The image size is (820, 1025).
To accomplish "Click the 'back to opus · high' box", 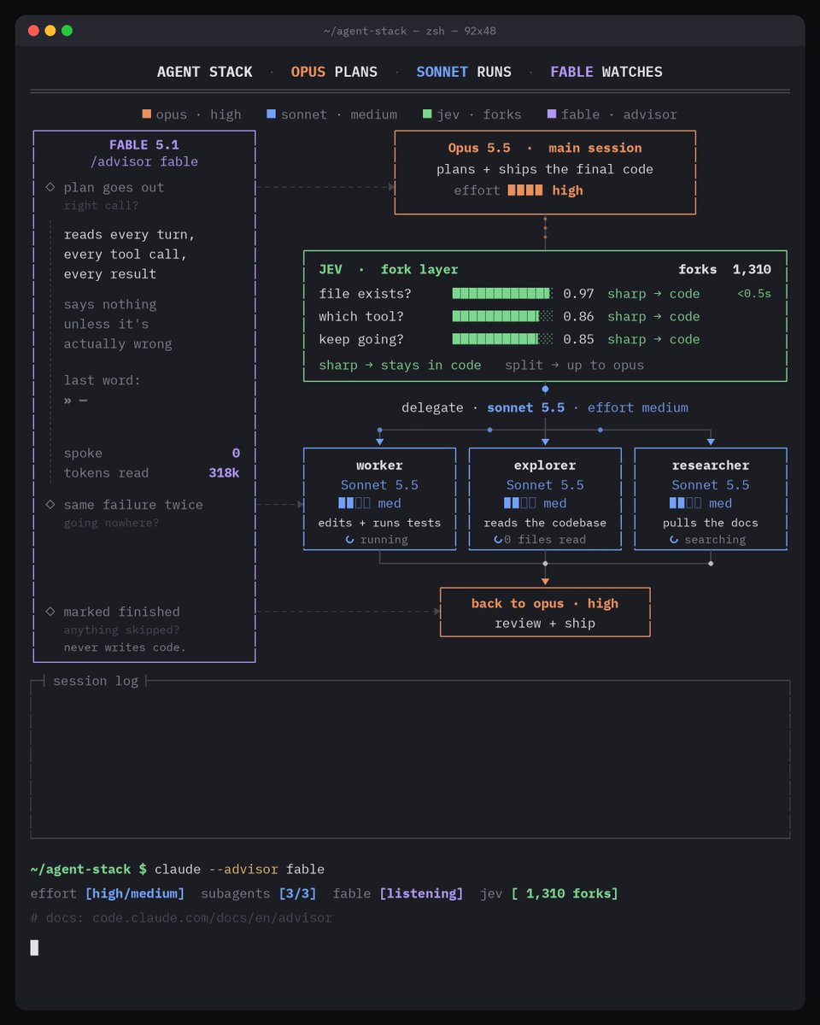I will pos(545,612).
